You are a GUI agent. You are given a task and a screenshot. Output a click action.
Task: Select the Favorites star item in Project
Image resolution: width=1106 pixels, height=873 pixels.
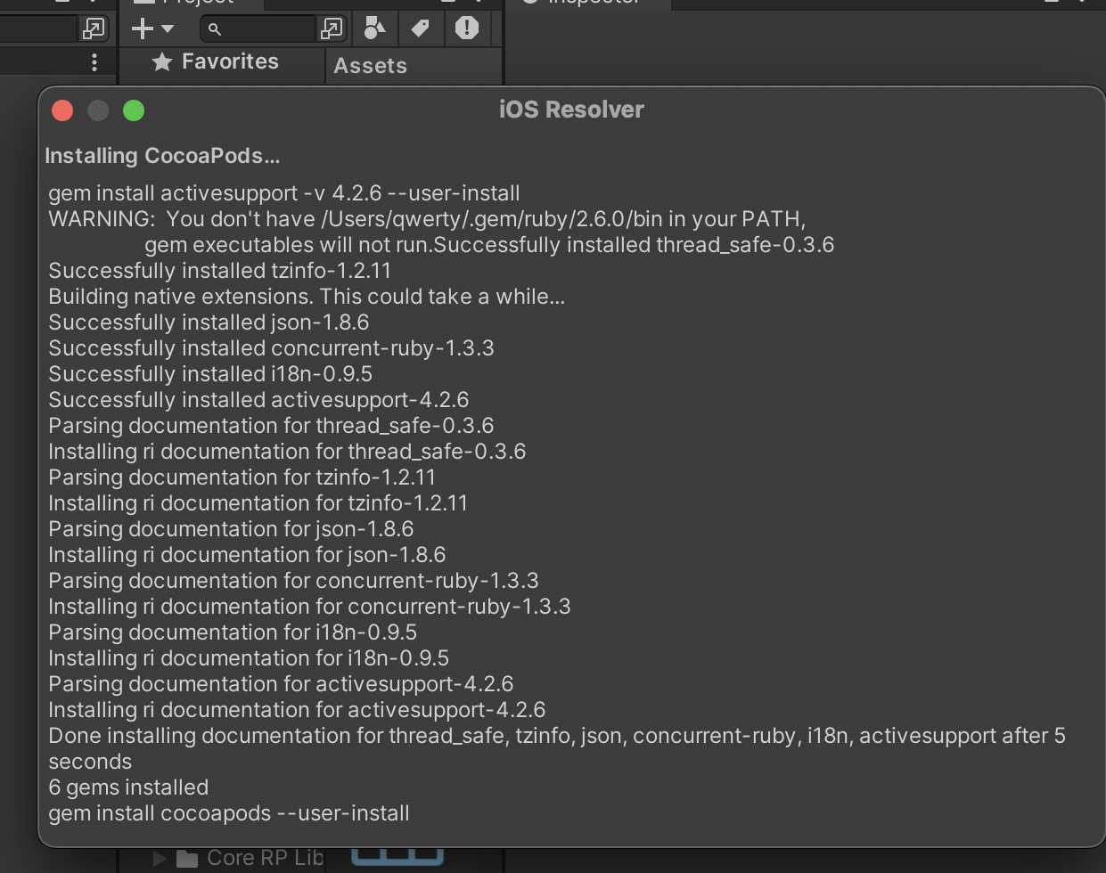coord(215,61)
